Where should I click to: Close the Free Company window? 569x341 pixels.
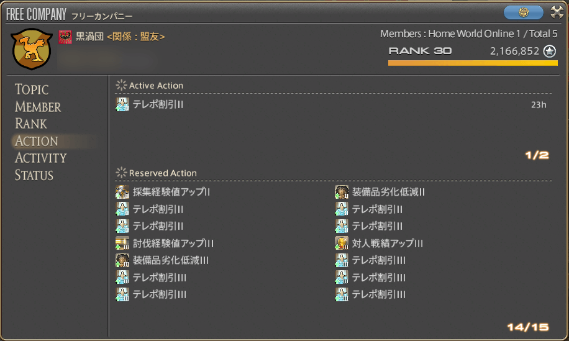[x=557, y=12]
